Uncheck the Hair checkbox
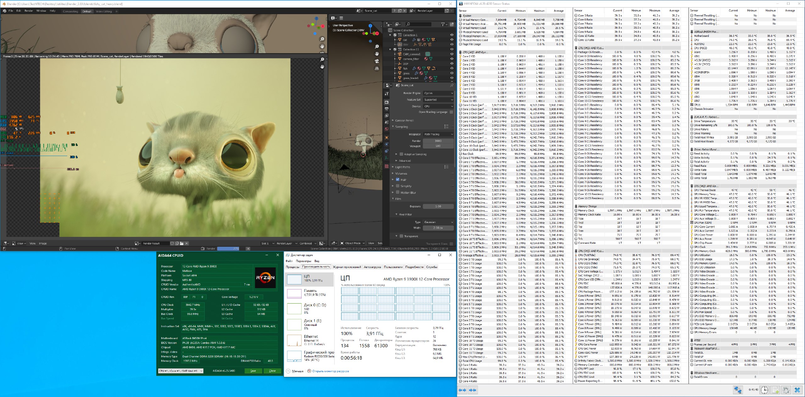The width and height of the screenshot is (805, 397). pos(398,180)
